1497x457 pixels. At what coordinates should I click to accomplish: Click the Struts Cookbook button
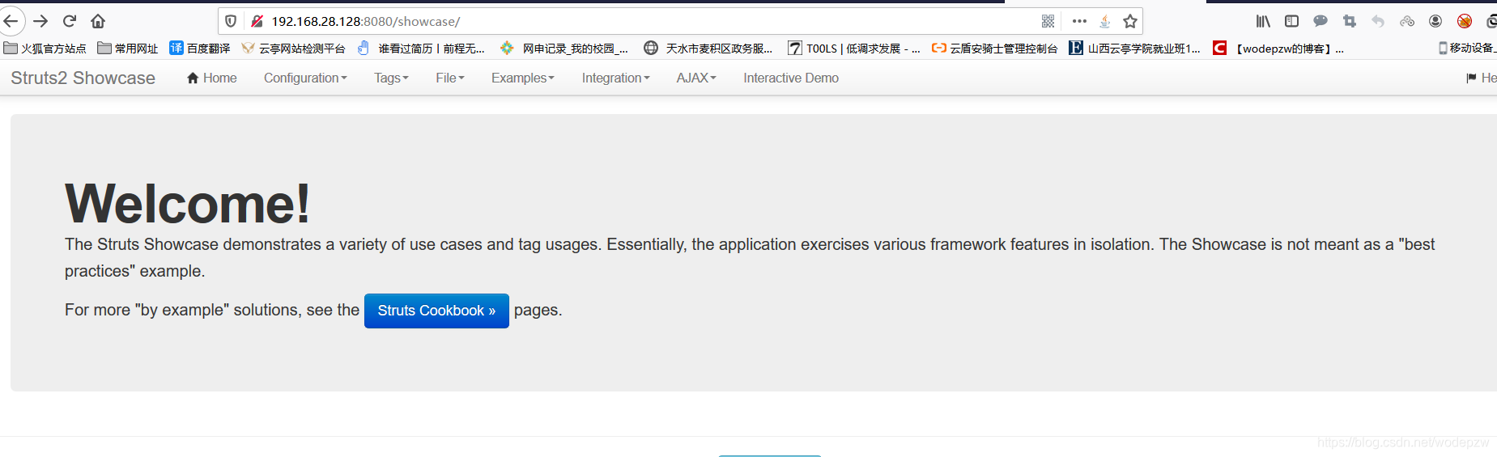pos(436,311)
